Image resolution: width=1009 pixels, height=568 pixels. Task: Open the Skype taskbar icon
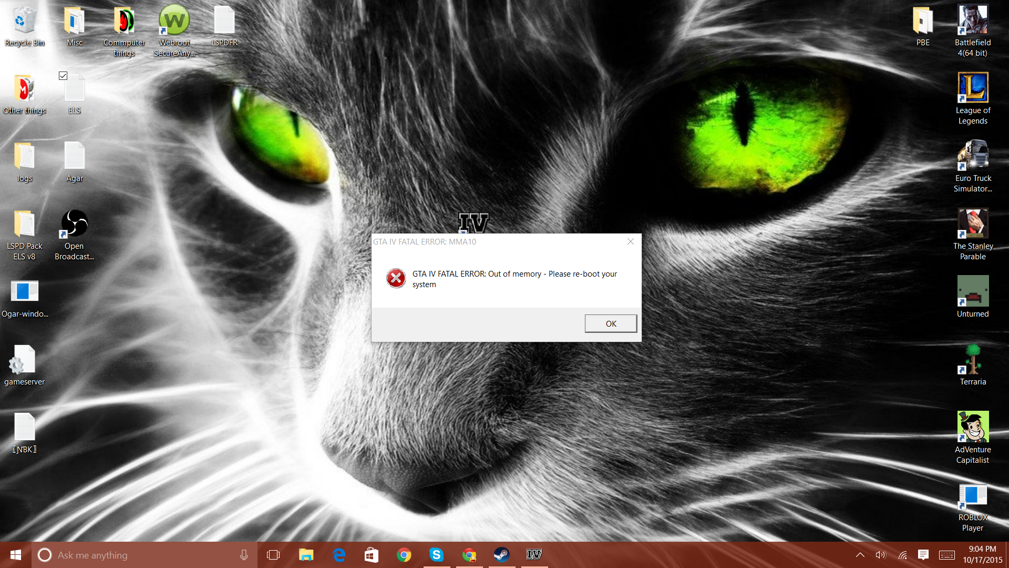[x=436, y=555]
